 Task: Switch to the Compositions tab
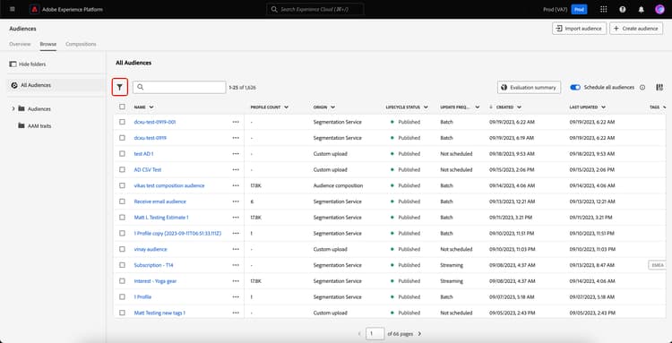pos(81,44)
